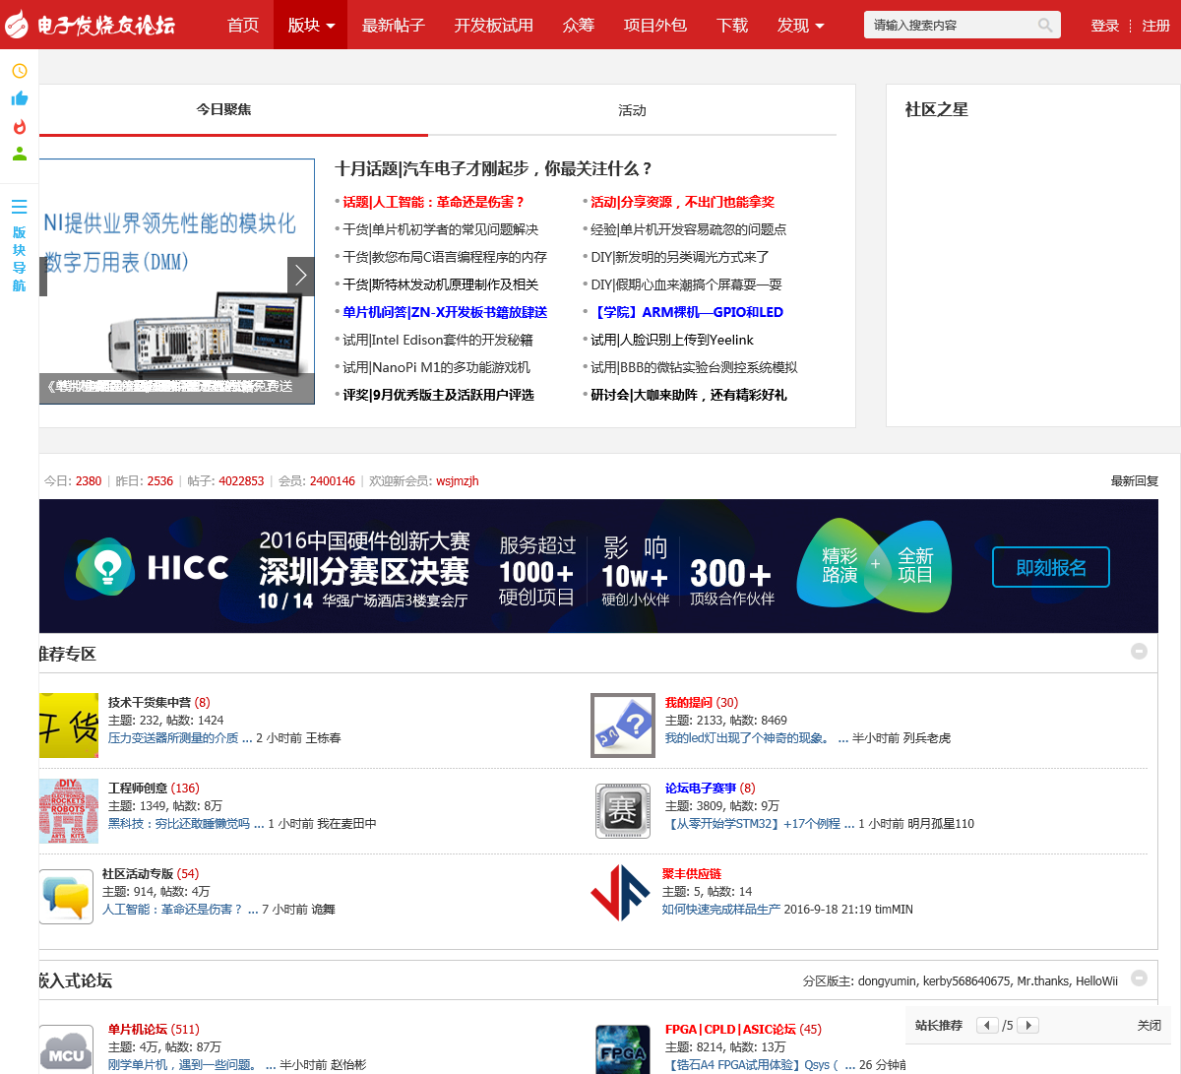Open 话题|人工智能：革命还是伤害？ link
Viewport: 1181px width, 1074px height.
click(x=434, y=202)
